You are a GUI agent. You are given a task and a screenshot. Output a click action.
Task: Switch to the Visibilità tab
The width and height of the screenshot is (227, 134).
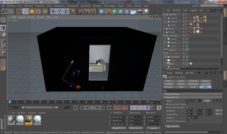click(x=169, y=84)
